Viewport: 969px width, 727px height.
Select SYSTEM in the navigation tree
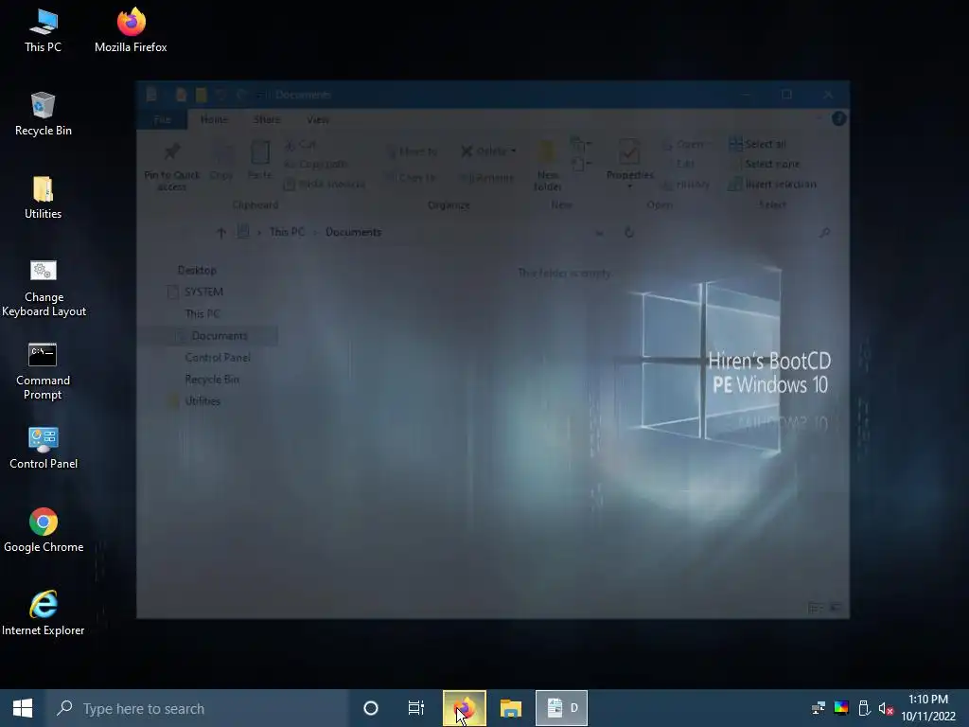tap(203, 292)
